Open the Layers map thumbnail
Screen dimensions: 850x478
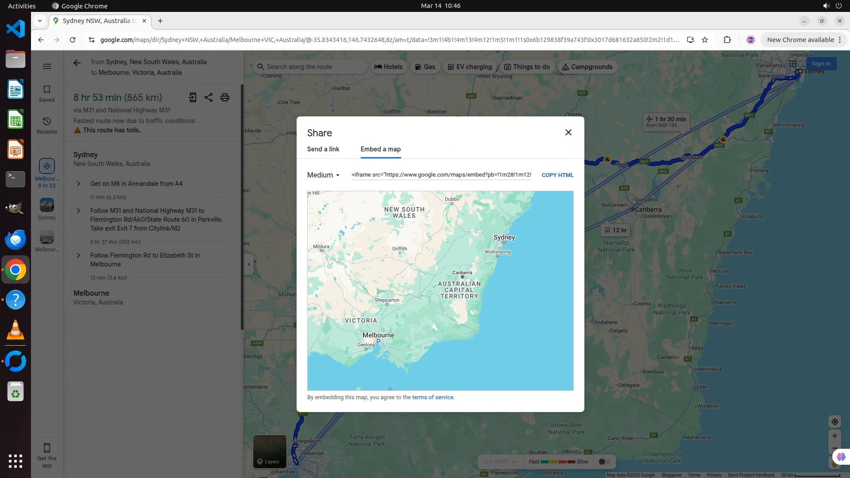pyautogui.click(x=270, y=451)
